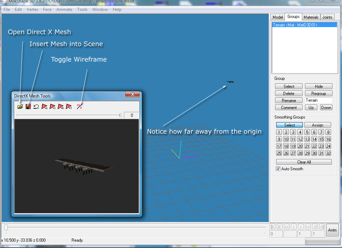Toggle smoothing group 1
Viewport: 342px width, 248px height.
[279, 132]
